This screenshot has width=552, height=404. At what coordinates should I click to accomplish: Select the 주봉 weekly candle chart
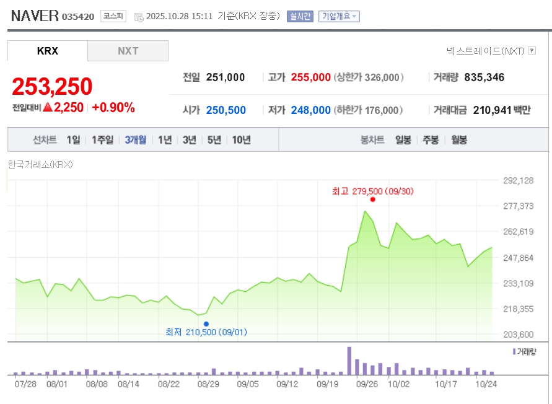point(431,139)
